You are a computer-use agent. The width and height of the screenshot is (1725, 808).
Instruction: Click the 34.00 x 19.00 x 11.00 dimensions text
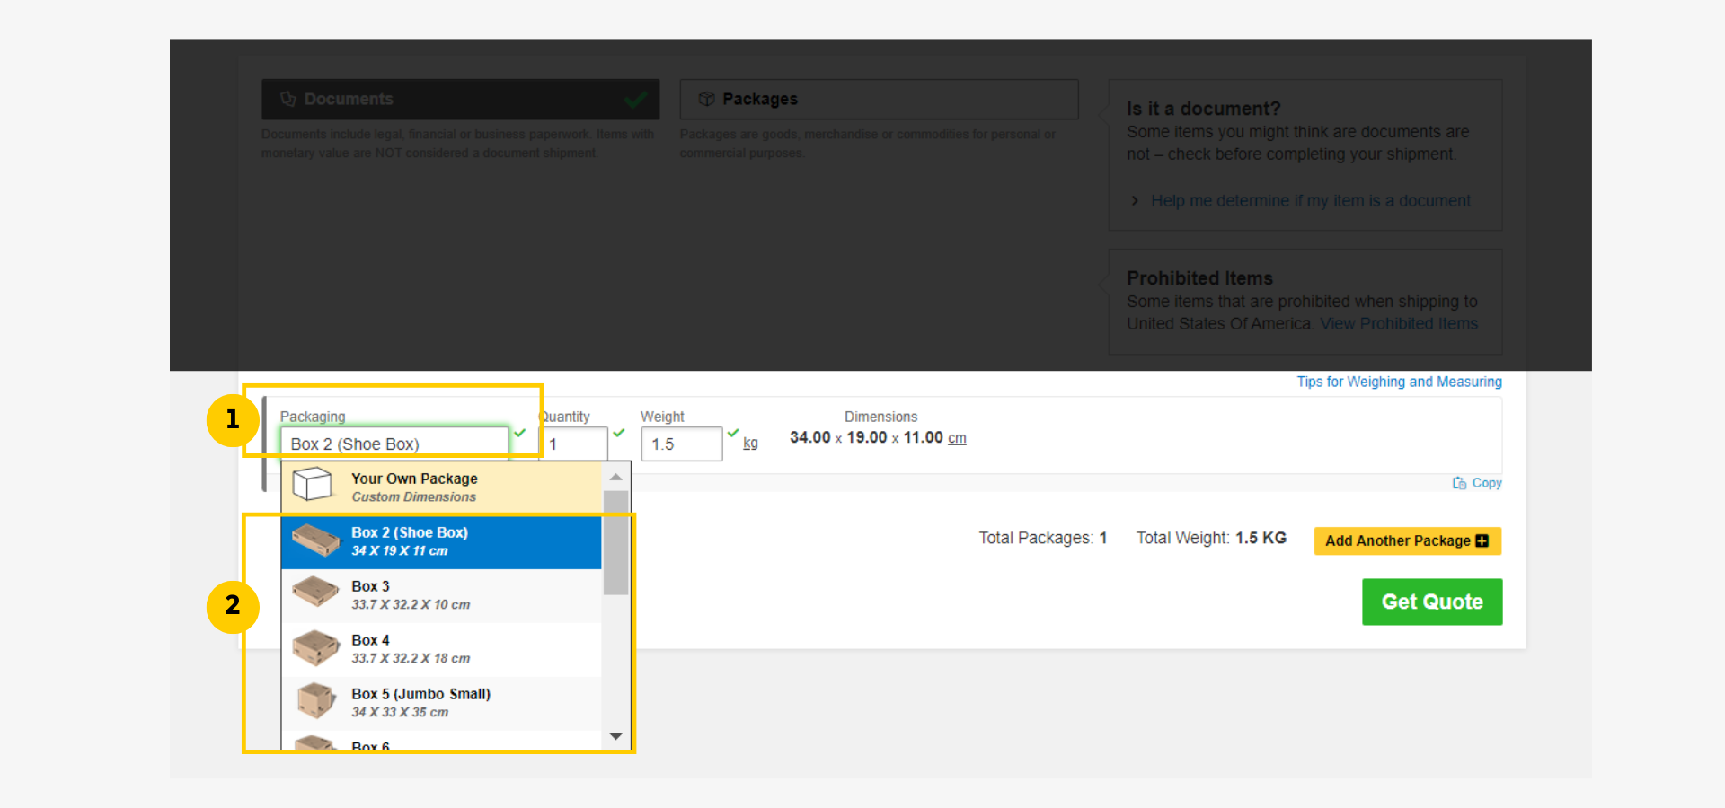coord(866,437)
